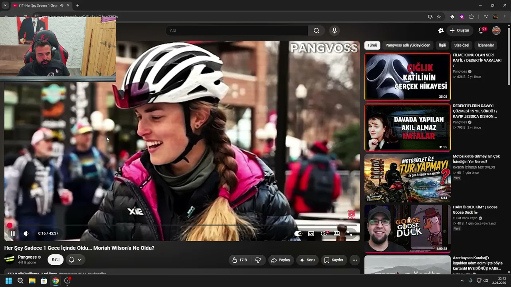Click the install app icon in address bar
The image size is (511, 287).
(x=430, y=17)
